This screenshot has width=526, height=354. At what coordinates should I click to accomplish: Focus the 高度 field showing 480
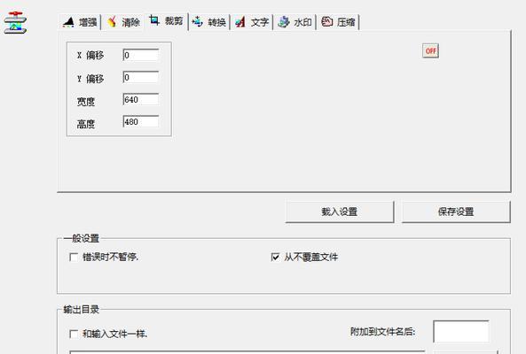[141, 121]
